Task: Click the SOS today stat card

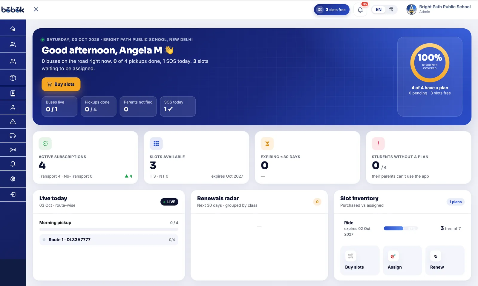Action: pyautogui.click(x=178, y=106)
